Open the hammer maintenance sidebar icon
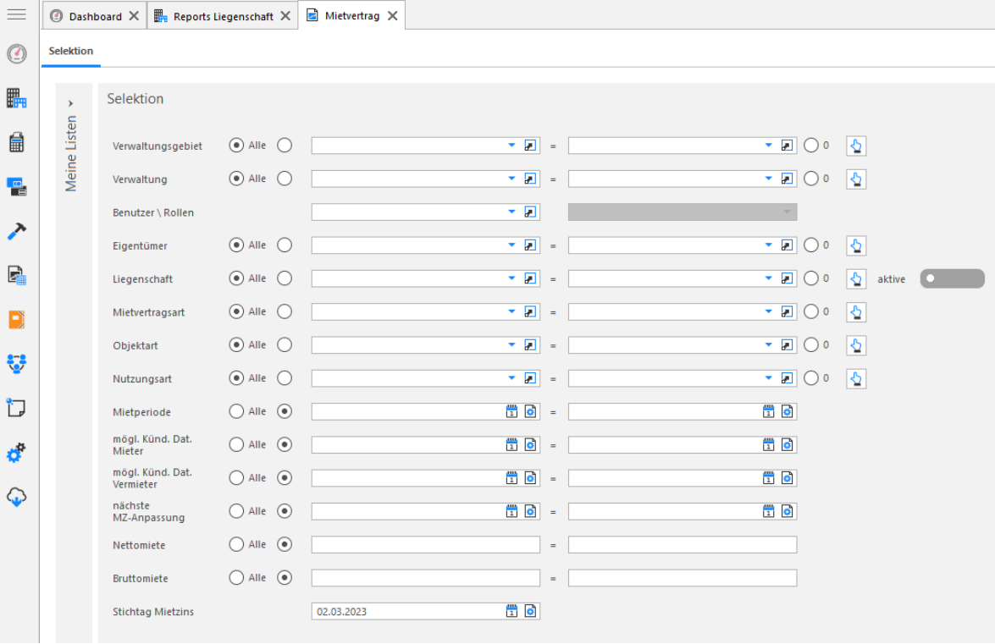This screenshot has width=995, height=644. tap(16, 231)
